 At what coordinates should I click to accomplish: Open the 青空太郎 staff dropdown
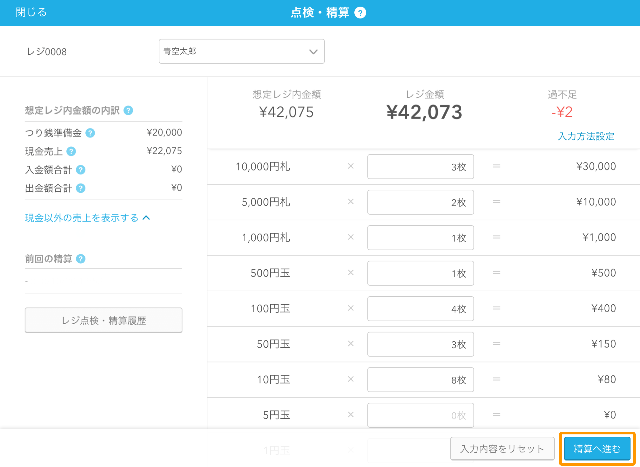[x=242, y=51]
